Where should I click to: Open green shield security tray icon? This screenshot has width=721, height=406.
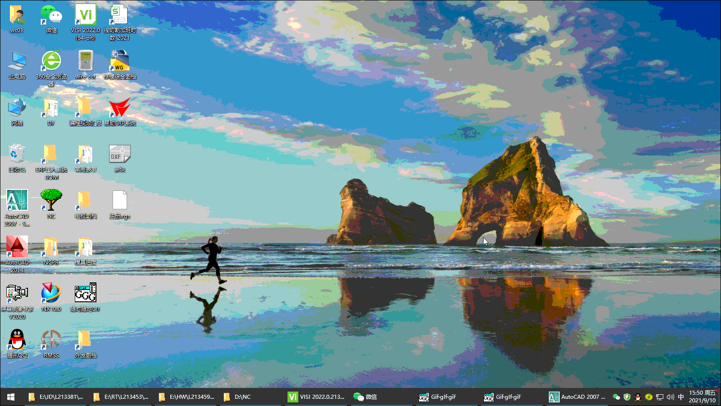(627, 397)
